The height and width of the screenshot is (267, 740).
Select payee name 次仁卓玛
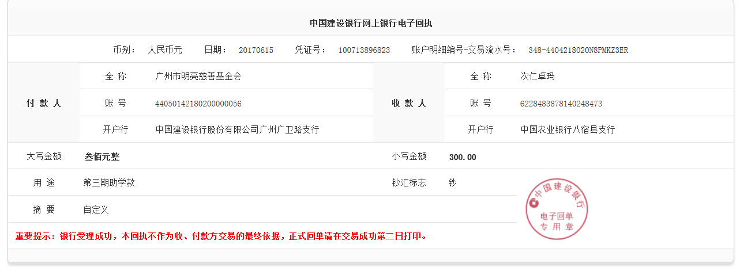[x=538, y=77]
